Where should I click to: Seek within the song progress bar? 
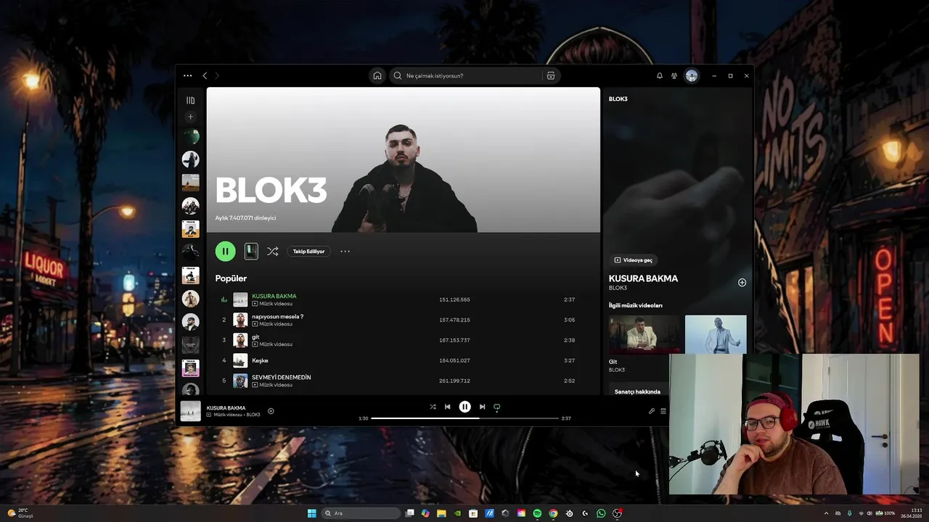coord(464,418)
